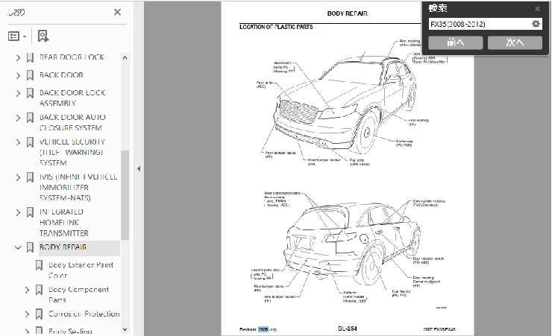Collapse the BODY REPAIR bookmark
The height and width of the screenshot is (336, 552).
tap(18, 247)
